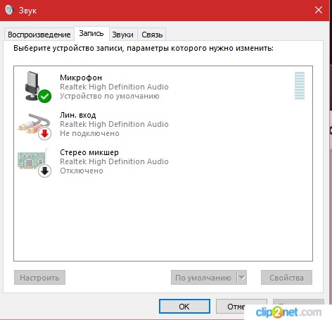The width and height of the screenshot is (332, 320).
Task: Click the Отмена button
Action: pos(241,307)
